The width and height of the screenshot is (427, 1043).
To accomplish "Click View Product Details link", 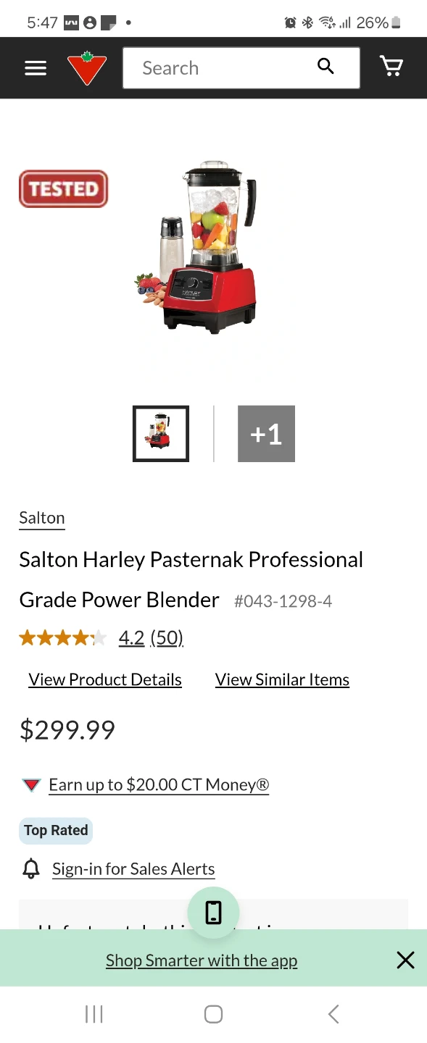I will coord(105,679).
